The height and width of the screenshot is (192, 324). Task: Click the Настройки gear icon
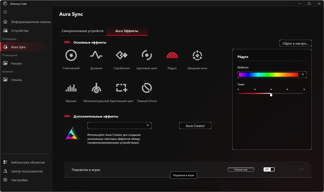(5, 180)
